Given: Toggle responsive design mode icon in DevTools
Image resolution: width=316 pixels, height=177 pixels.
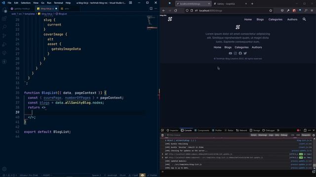Looking at the screenshot, I should click(x=305, y=130).
